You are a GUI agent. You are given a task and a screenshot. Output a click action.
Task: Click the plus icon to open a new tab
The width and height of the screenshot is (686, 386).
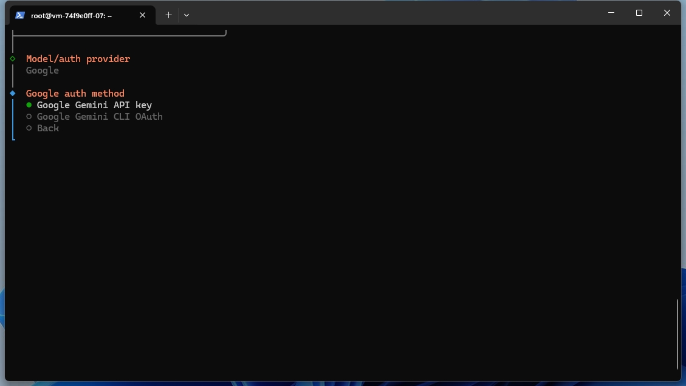168,15
